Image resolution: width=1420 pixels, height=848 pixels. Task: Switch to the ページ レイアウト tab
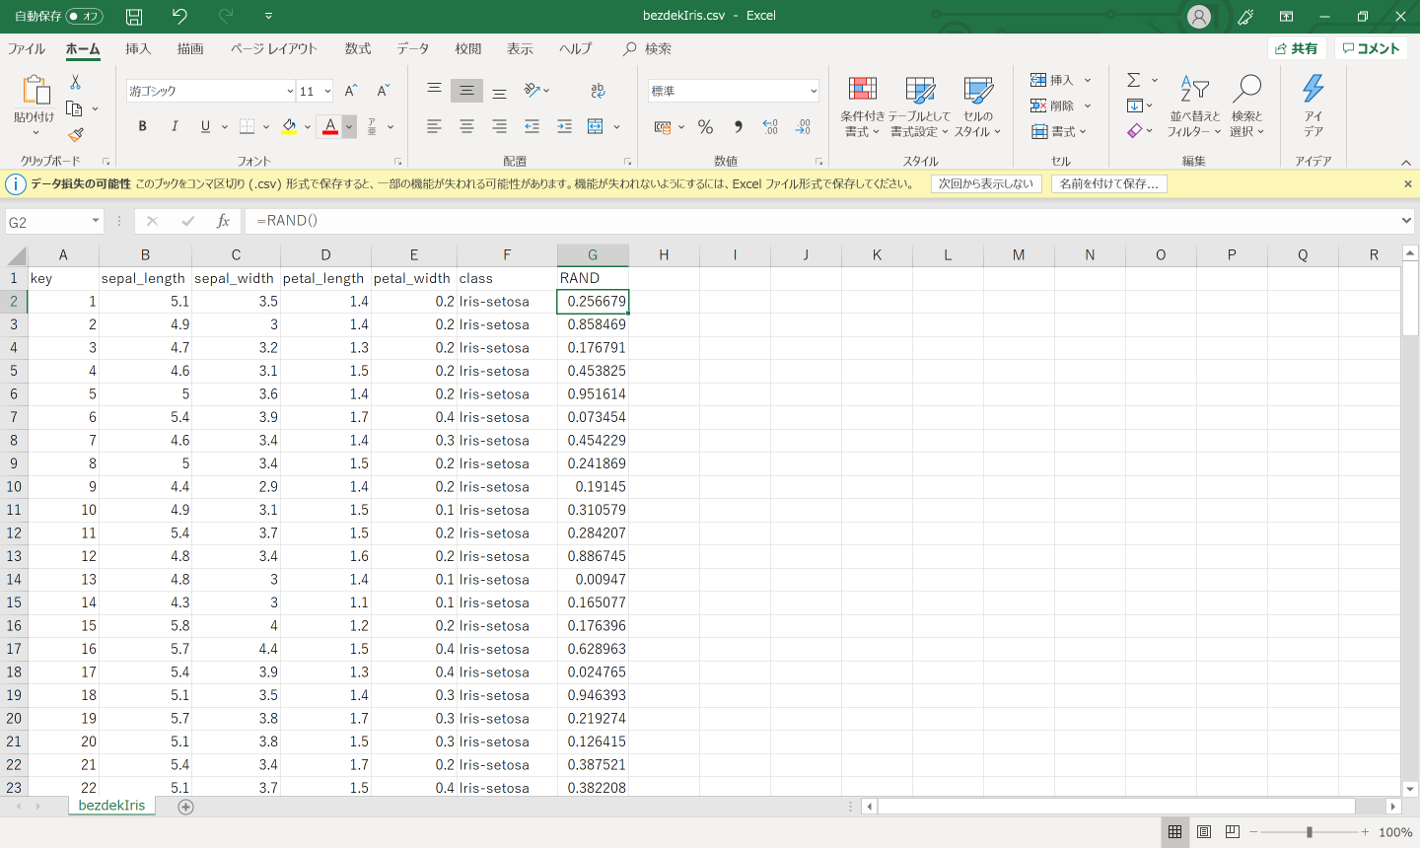pyautogui.click(x=274, y=49)
